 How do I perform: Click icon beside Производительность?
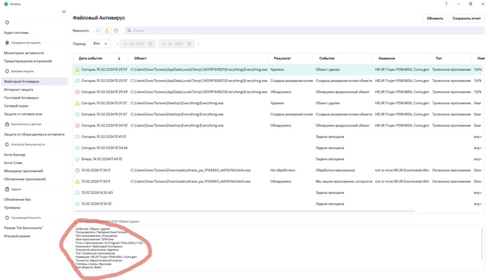pyautogui.click(x=7, y=217)
